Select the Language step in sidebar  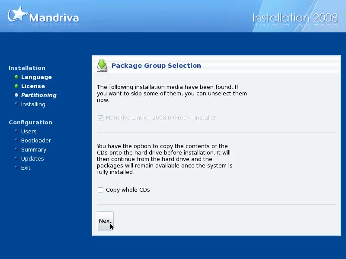click(x=36, y=77)
